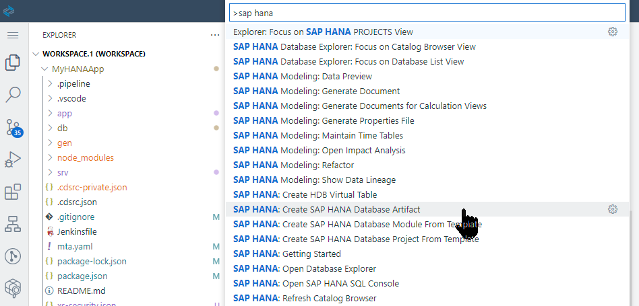Configure keybinding gear for Create Database Artifact

[613, 209]
